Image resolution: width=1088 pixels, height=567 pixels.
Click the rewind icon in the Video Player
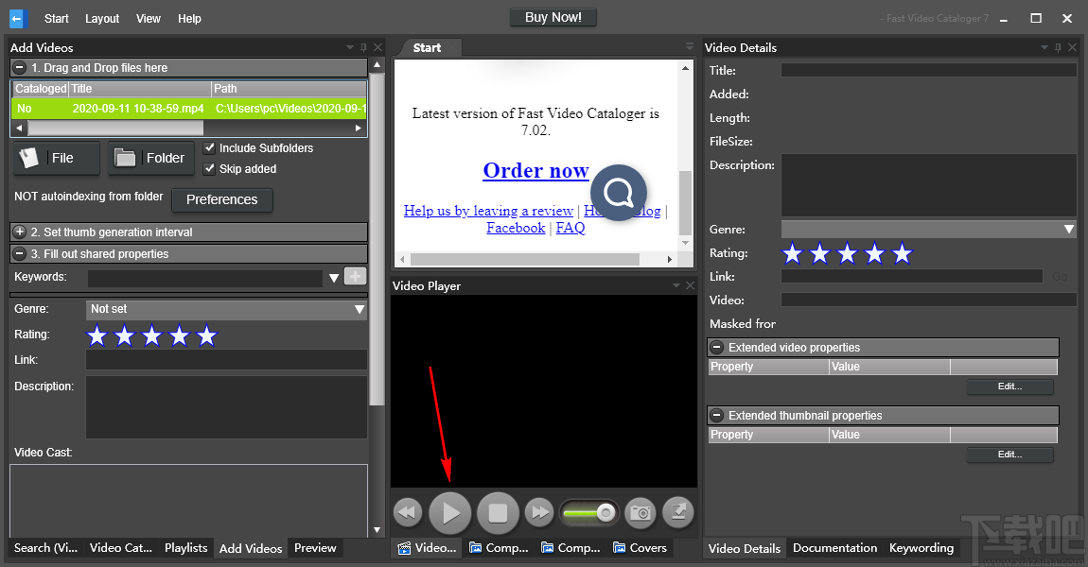[407, 512]
